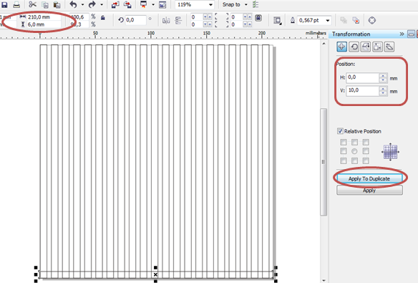Expand the application launcher dropdown arrow
The height and width of the screenshot is (283, 418).
click(153, 4)
